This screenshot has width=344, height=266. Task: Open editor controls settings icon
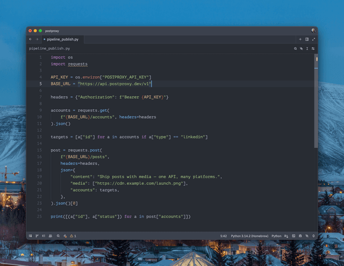point(313,48)
